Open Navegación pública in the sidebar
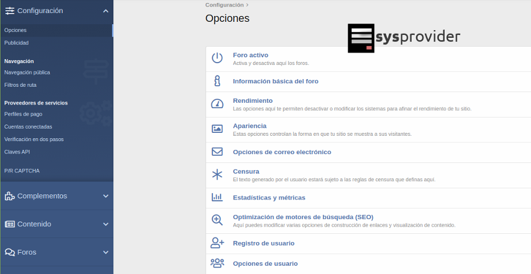This screenshot has height=274, width=531. pyautogui.click(x=27, y=72)
